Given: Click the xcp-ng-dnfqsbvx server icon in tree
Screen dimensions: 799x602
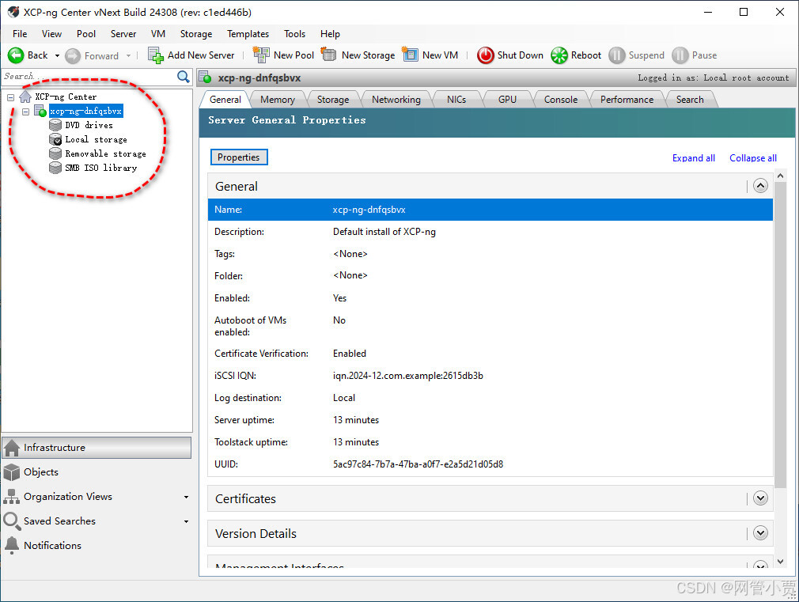Looking at the screenshot, I should coord(40,111).
